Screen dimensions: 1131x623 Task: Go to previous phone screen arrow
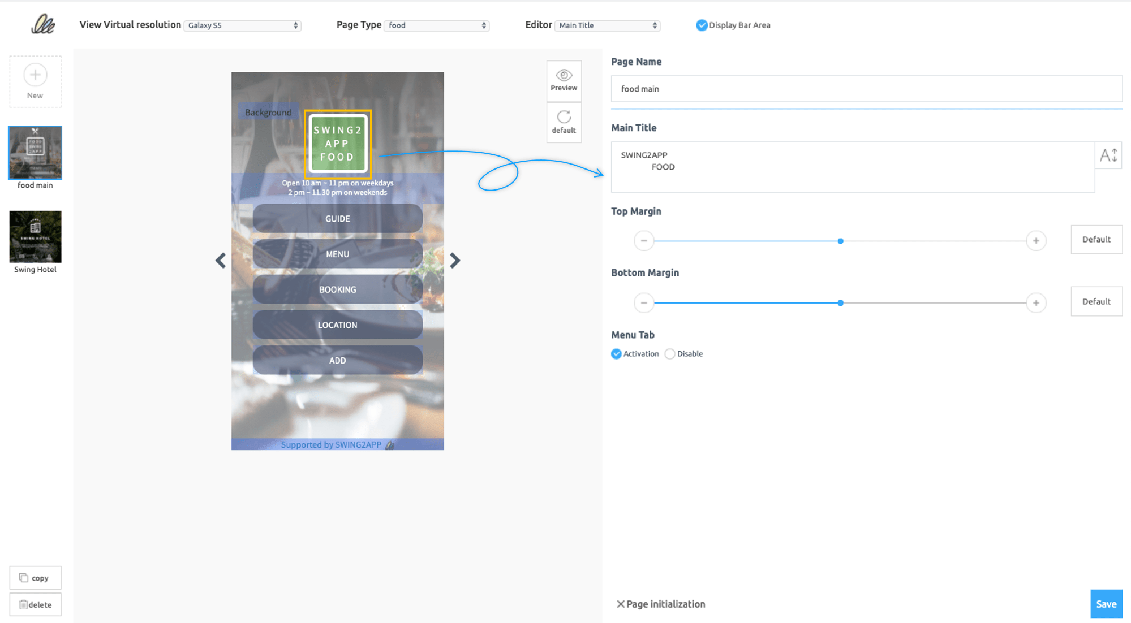pos(221,261)
